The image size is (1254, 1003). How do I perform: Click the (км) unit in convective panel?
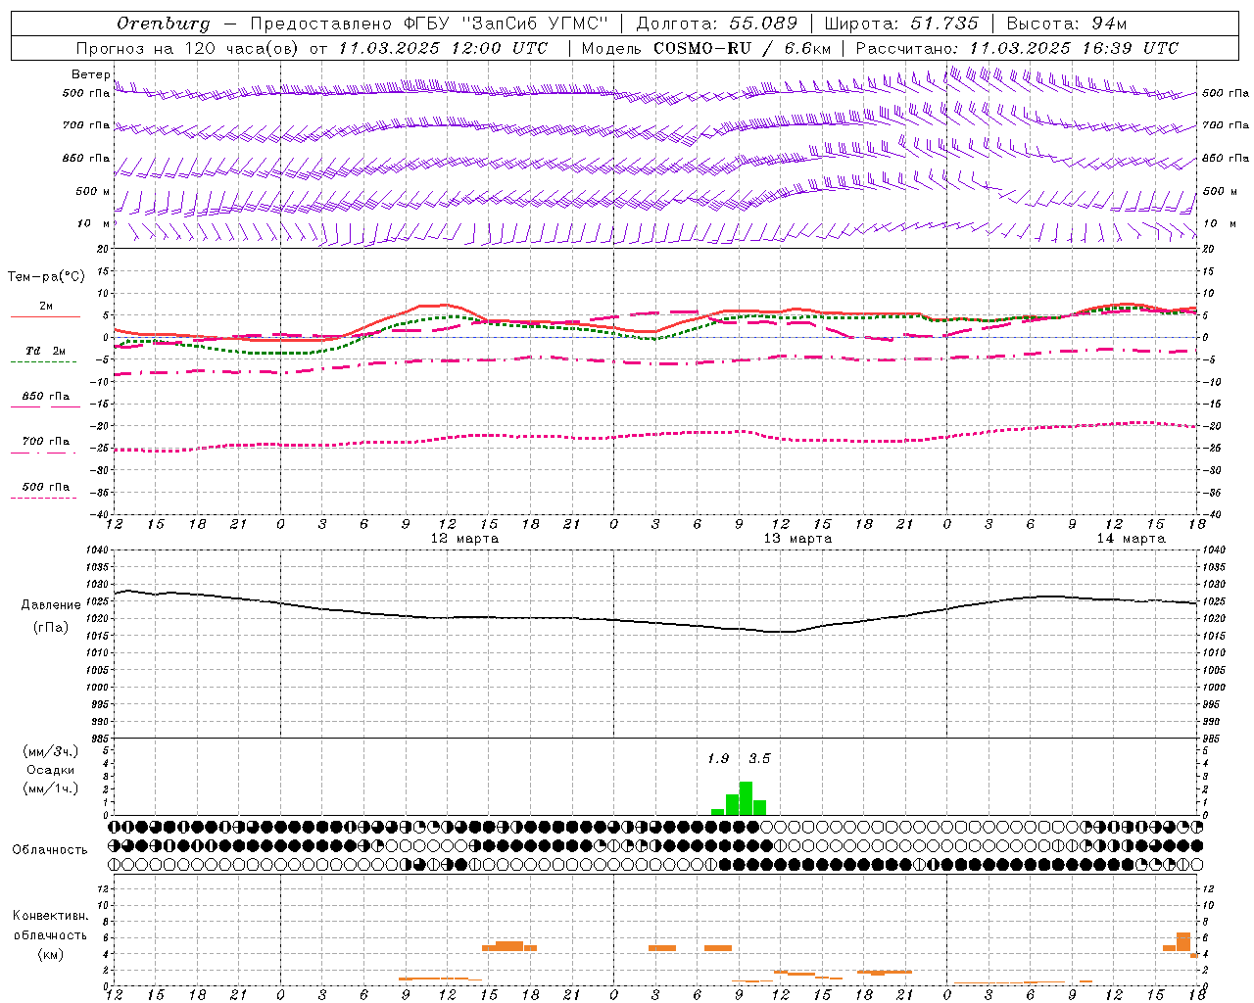point(51,954)
